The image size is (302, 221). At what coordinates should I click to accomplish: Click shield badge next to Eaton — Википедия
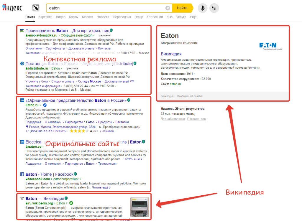click(66, 198)
